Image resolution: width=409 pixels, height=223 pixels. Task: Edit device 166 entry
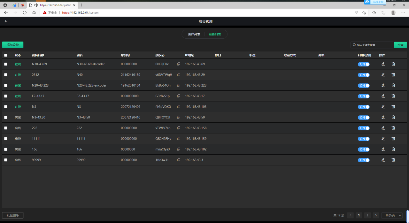383,149
